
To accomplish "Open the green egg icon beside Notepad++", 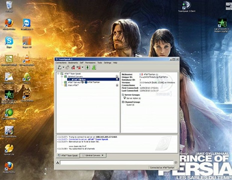I will point(27,78).
